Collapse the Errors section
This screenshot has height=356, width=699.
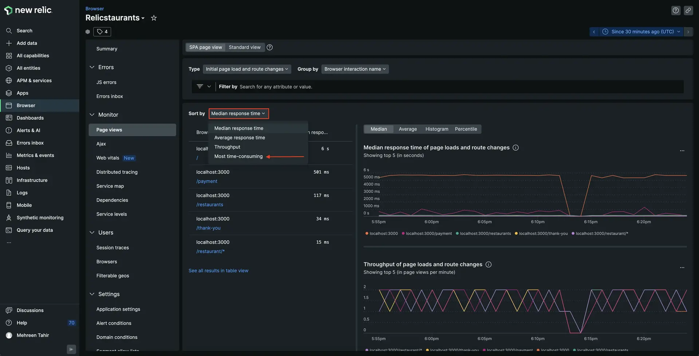tap(92, 67)
